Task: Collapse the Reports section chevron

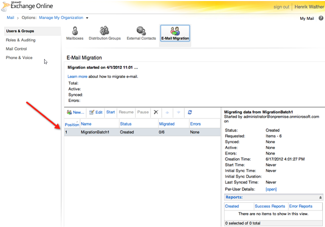Action: click(320, 197)
